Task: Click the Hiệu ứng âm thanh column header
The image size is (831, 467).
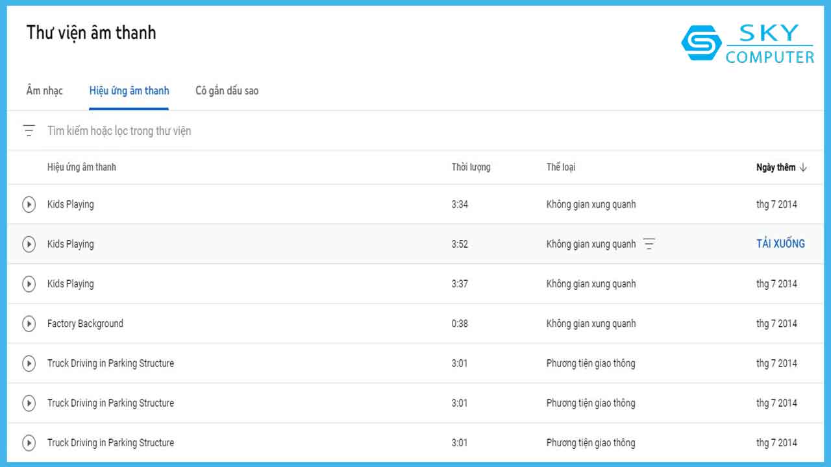Action: pos(82,167)
